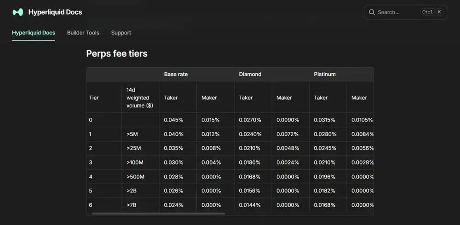The image size is (460, 225).
Task: Click the table's horizontal scrollbar thumb
Action: (158, 213)
